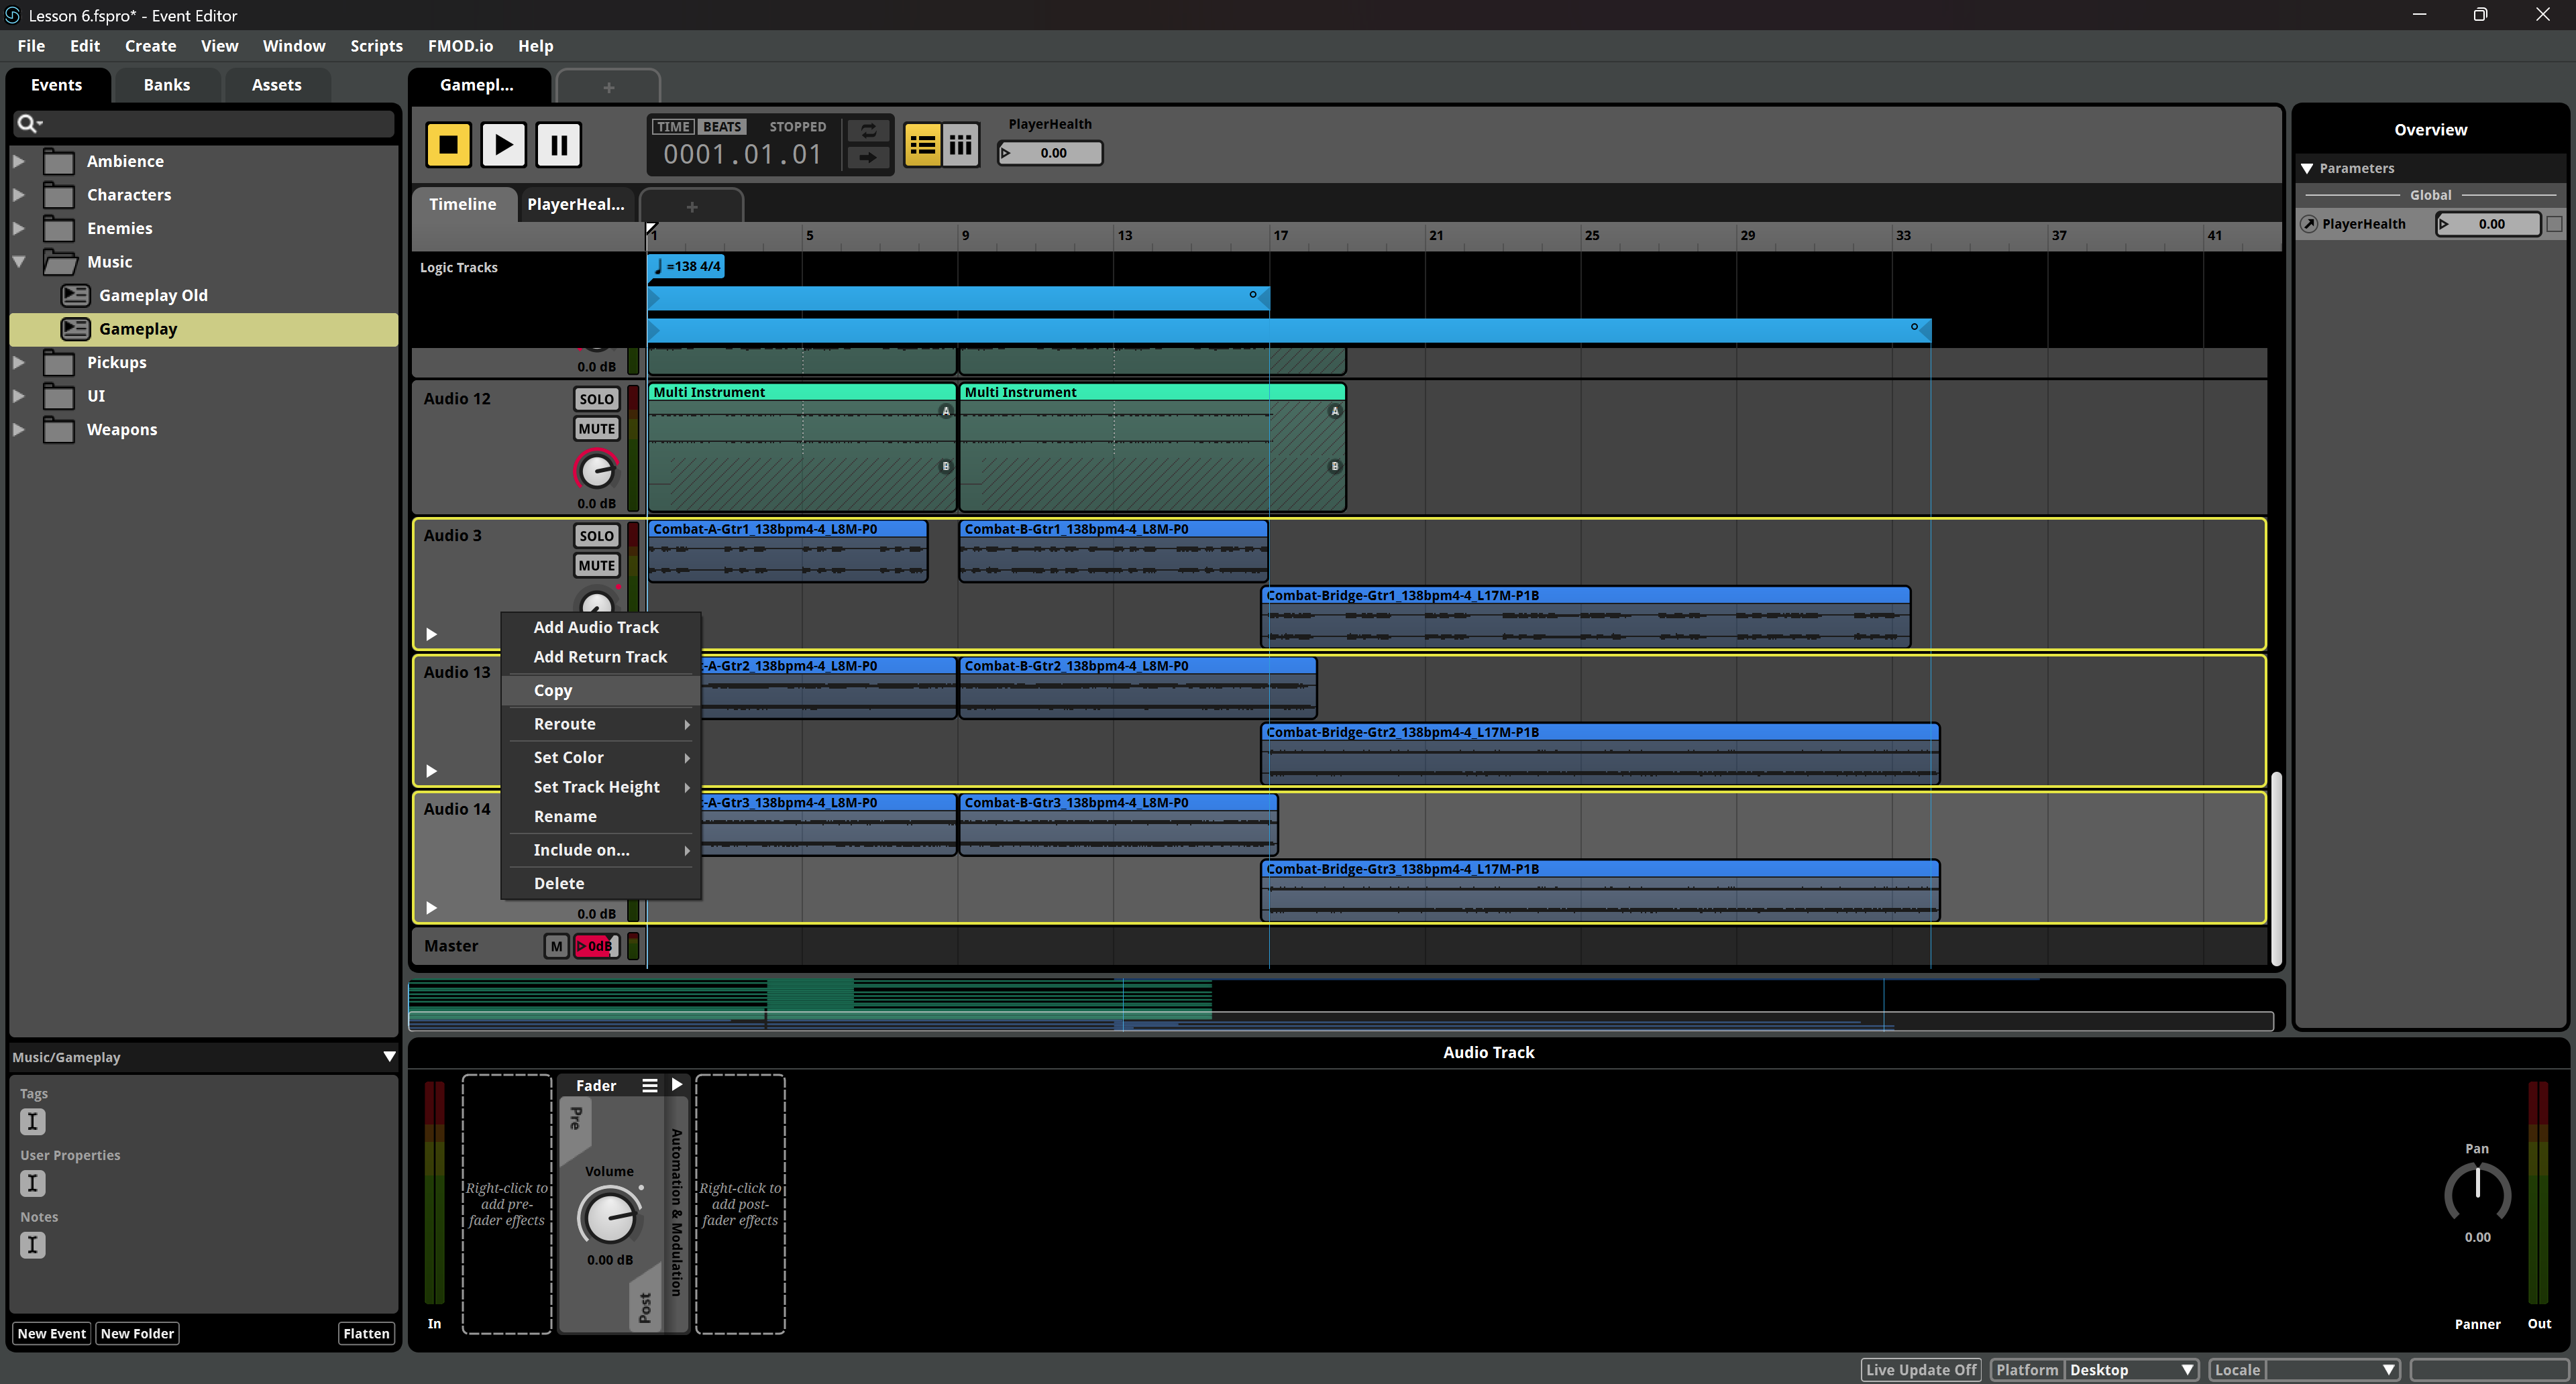Click the tempo marker 138 4/4

[687, 266]
